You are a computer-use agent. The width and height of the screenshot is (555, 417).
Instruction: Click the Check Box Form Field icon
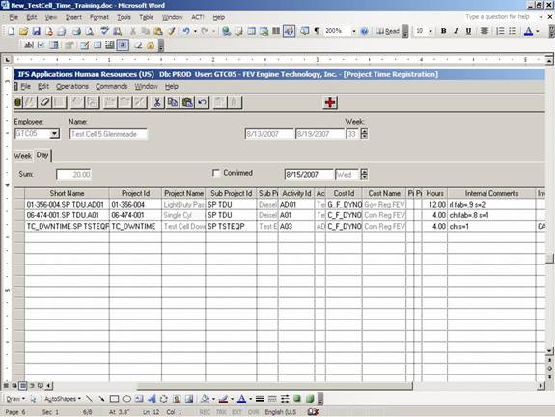pos(42,45)
